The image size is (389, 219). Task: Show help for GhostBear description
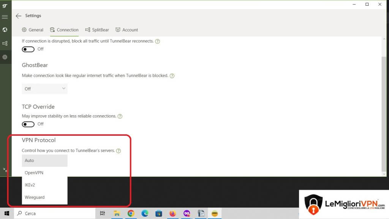[172, 76]
